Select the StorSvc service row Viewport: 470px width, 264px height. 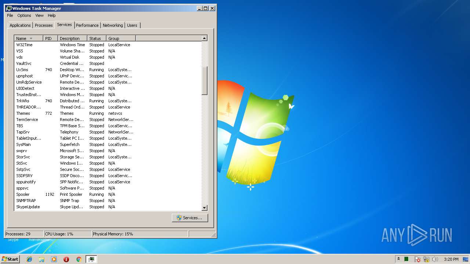pyautogui.click(x=108, y=157)
